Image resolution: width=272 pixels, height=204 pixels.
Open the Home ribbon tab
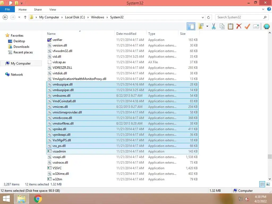point(23,10)
